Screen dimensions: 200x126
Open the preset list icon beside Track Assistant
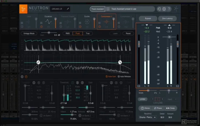pyautogui.click(x=108, y=9)
